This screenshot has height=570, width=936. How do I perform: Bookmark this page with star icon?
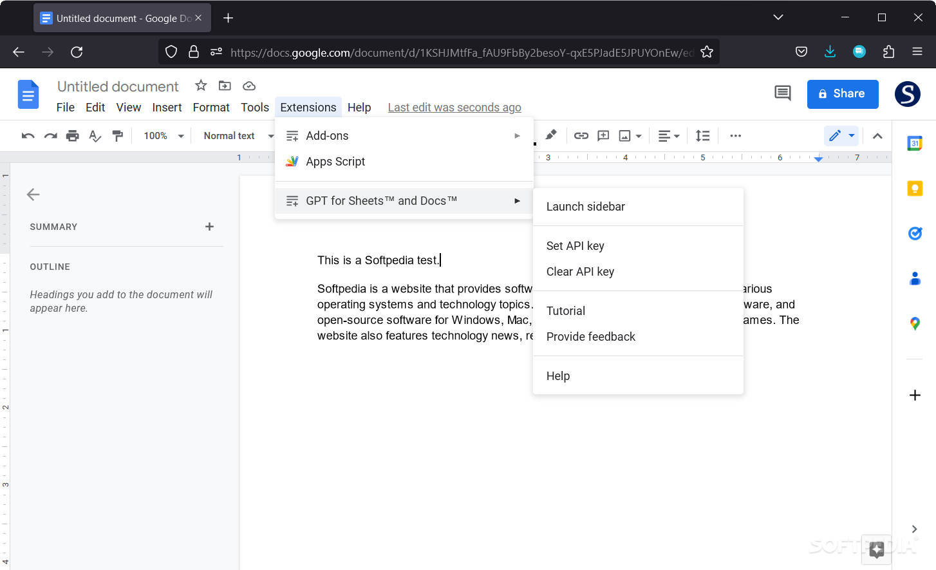point(707,52)
